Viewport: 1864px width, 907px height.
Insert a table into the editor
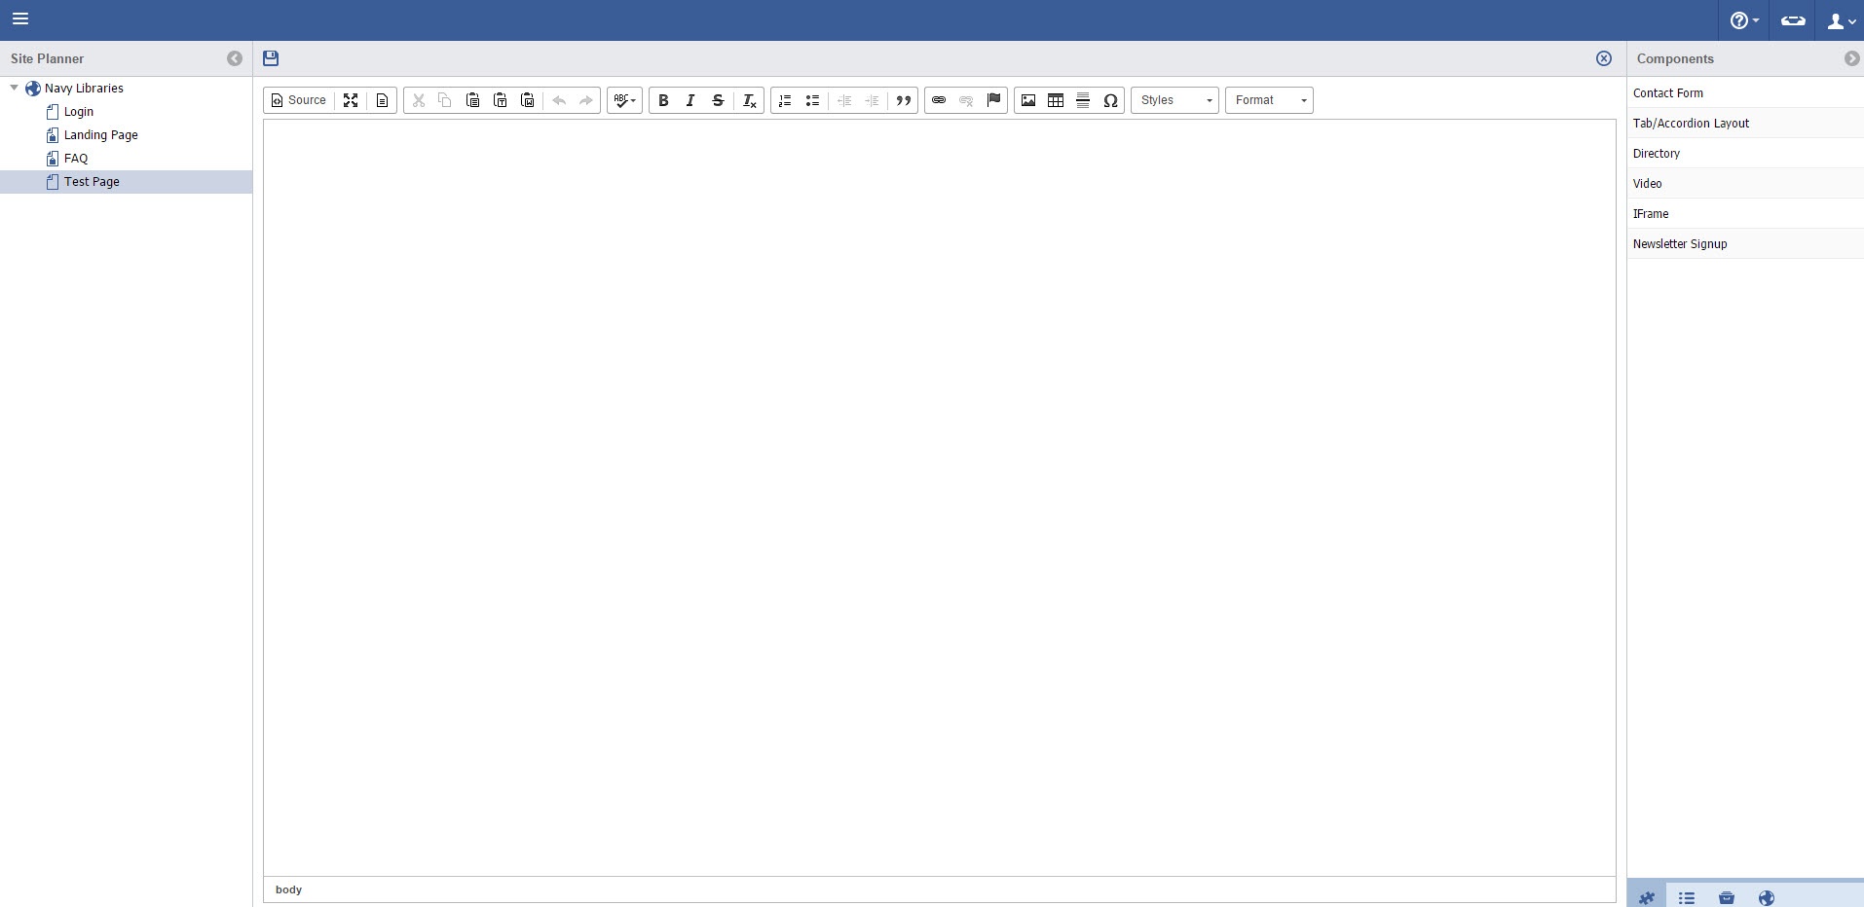[1055, 100]
